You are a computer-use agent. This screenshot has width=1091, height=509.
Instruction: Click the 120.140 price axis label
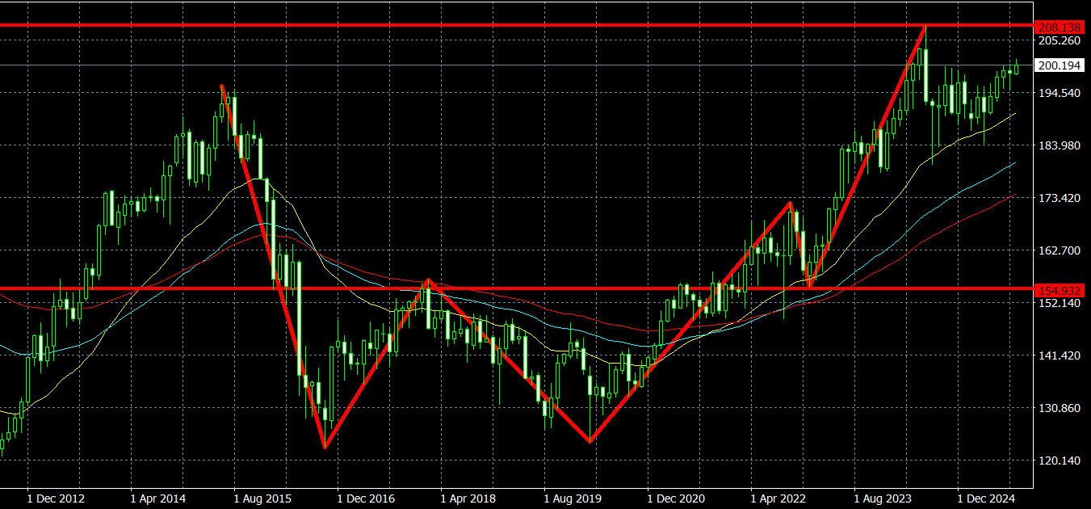tap(1058, 461)
